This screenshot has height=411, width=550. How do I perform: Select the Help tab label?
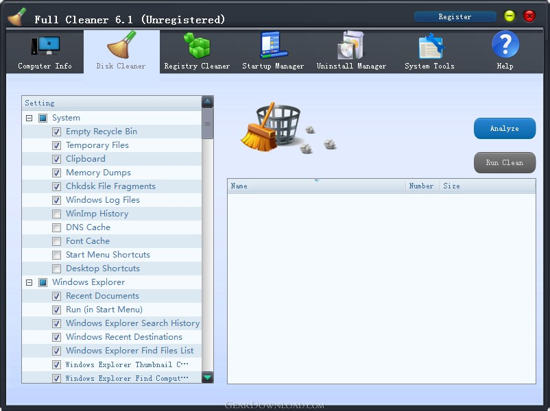click(505, 66)
